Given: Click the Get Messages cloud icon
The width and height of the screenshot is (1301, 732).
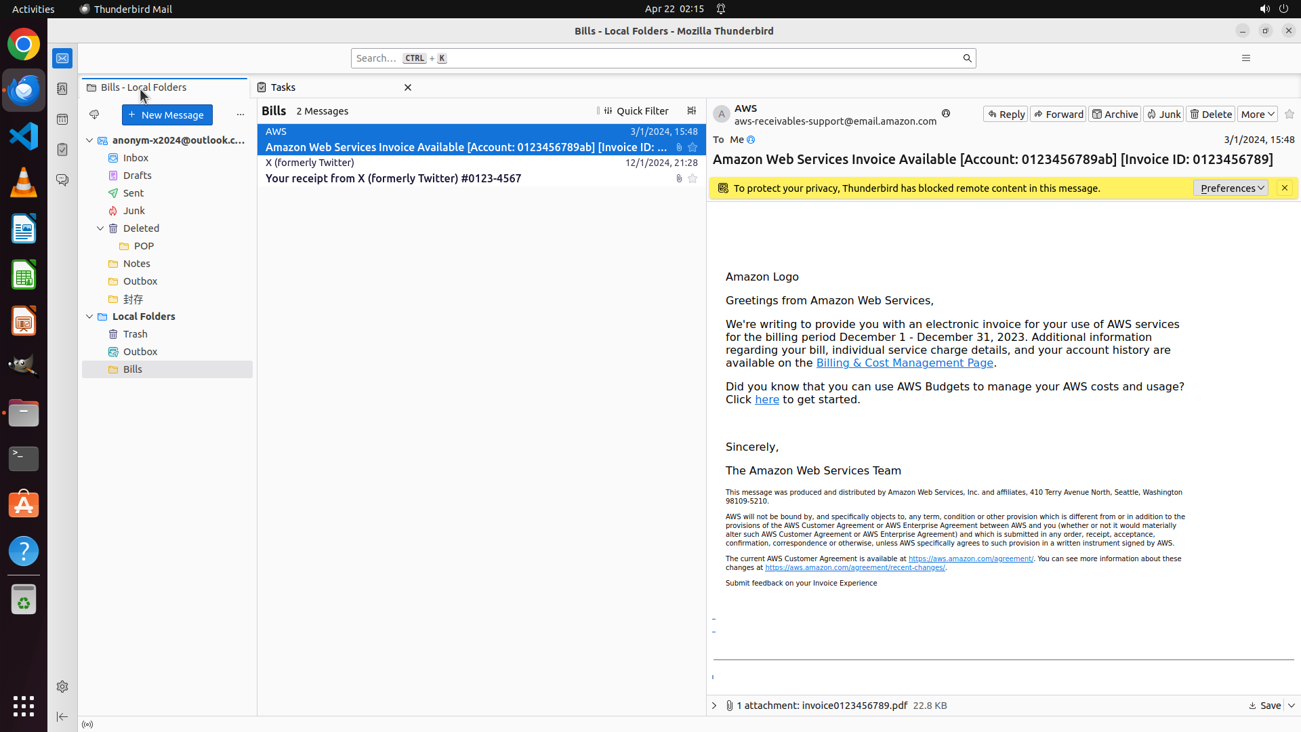Looking at the screenshot, I should [x=94, y=115].
